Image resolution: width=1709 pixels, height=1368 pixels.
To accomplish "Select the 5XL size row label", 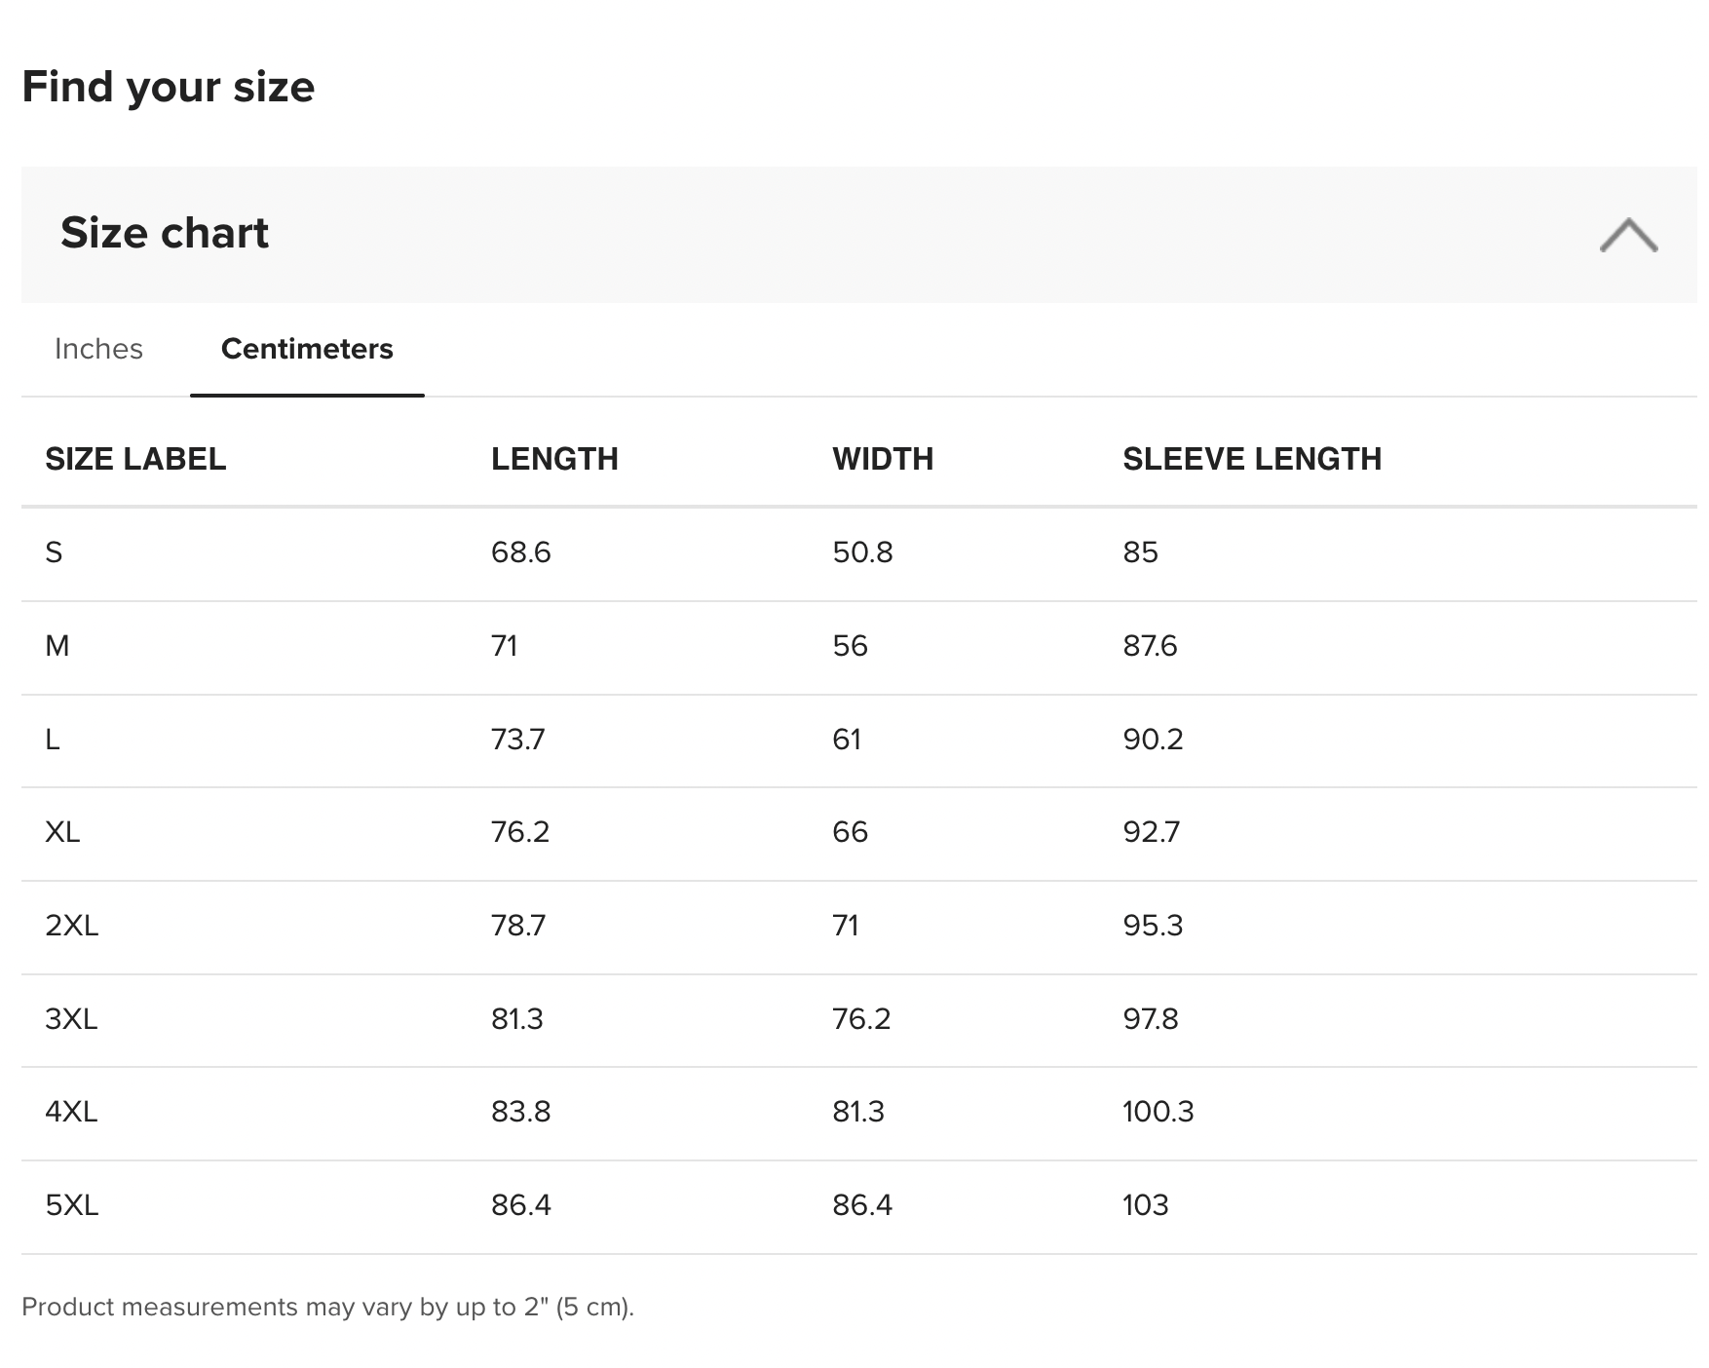I will pyautogui.click(x=72, y=1205).
